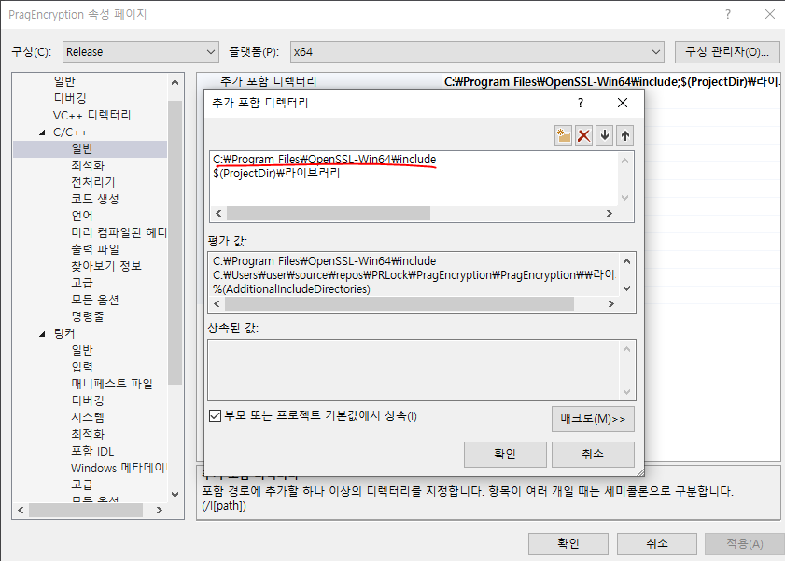Select 미리 컴파일된 헤더 tree item

(x=119, y=232)
